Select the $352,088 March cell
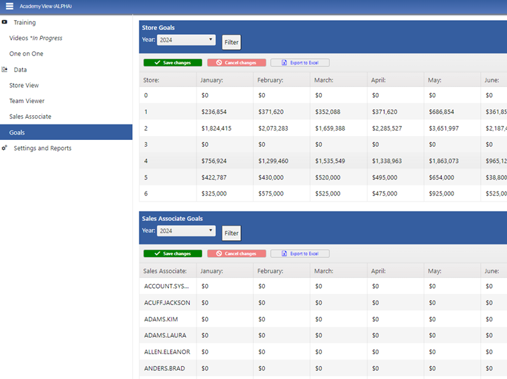507x379 pixels. [x=339, y=112]
